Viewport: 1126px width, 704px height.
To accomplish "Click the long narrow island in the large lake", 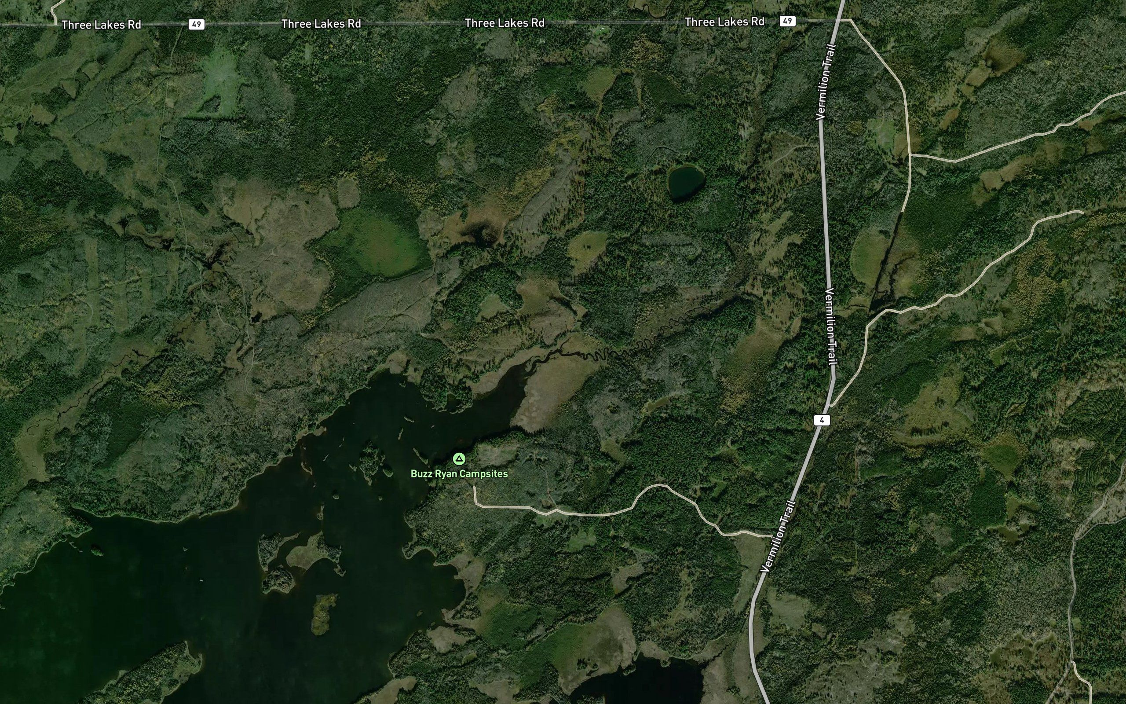I will coord(323,614).
